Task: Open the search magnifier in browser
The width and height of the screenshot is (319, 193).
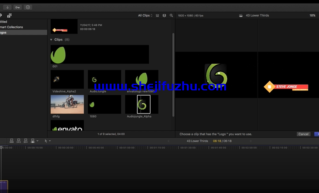Action: 171,15
